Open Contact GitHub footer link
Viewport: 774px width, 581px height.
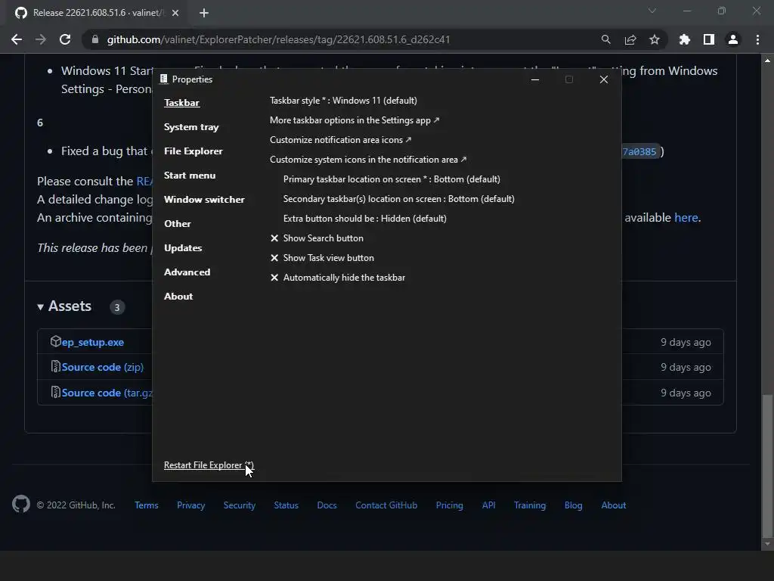(386, 505)
